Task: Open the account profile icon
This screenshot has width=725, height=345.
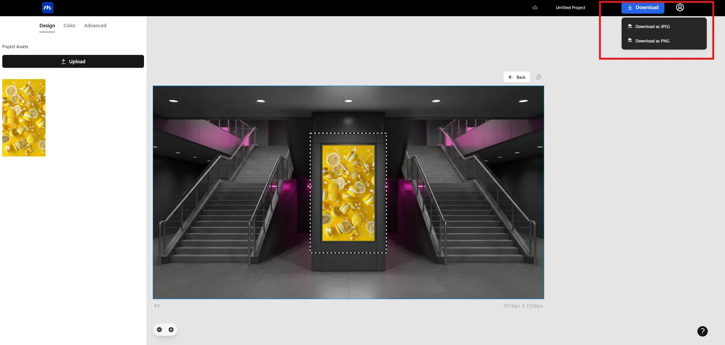Action: click(680, 8)
